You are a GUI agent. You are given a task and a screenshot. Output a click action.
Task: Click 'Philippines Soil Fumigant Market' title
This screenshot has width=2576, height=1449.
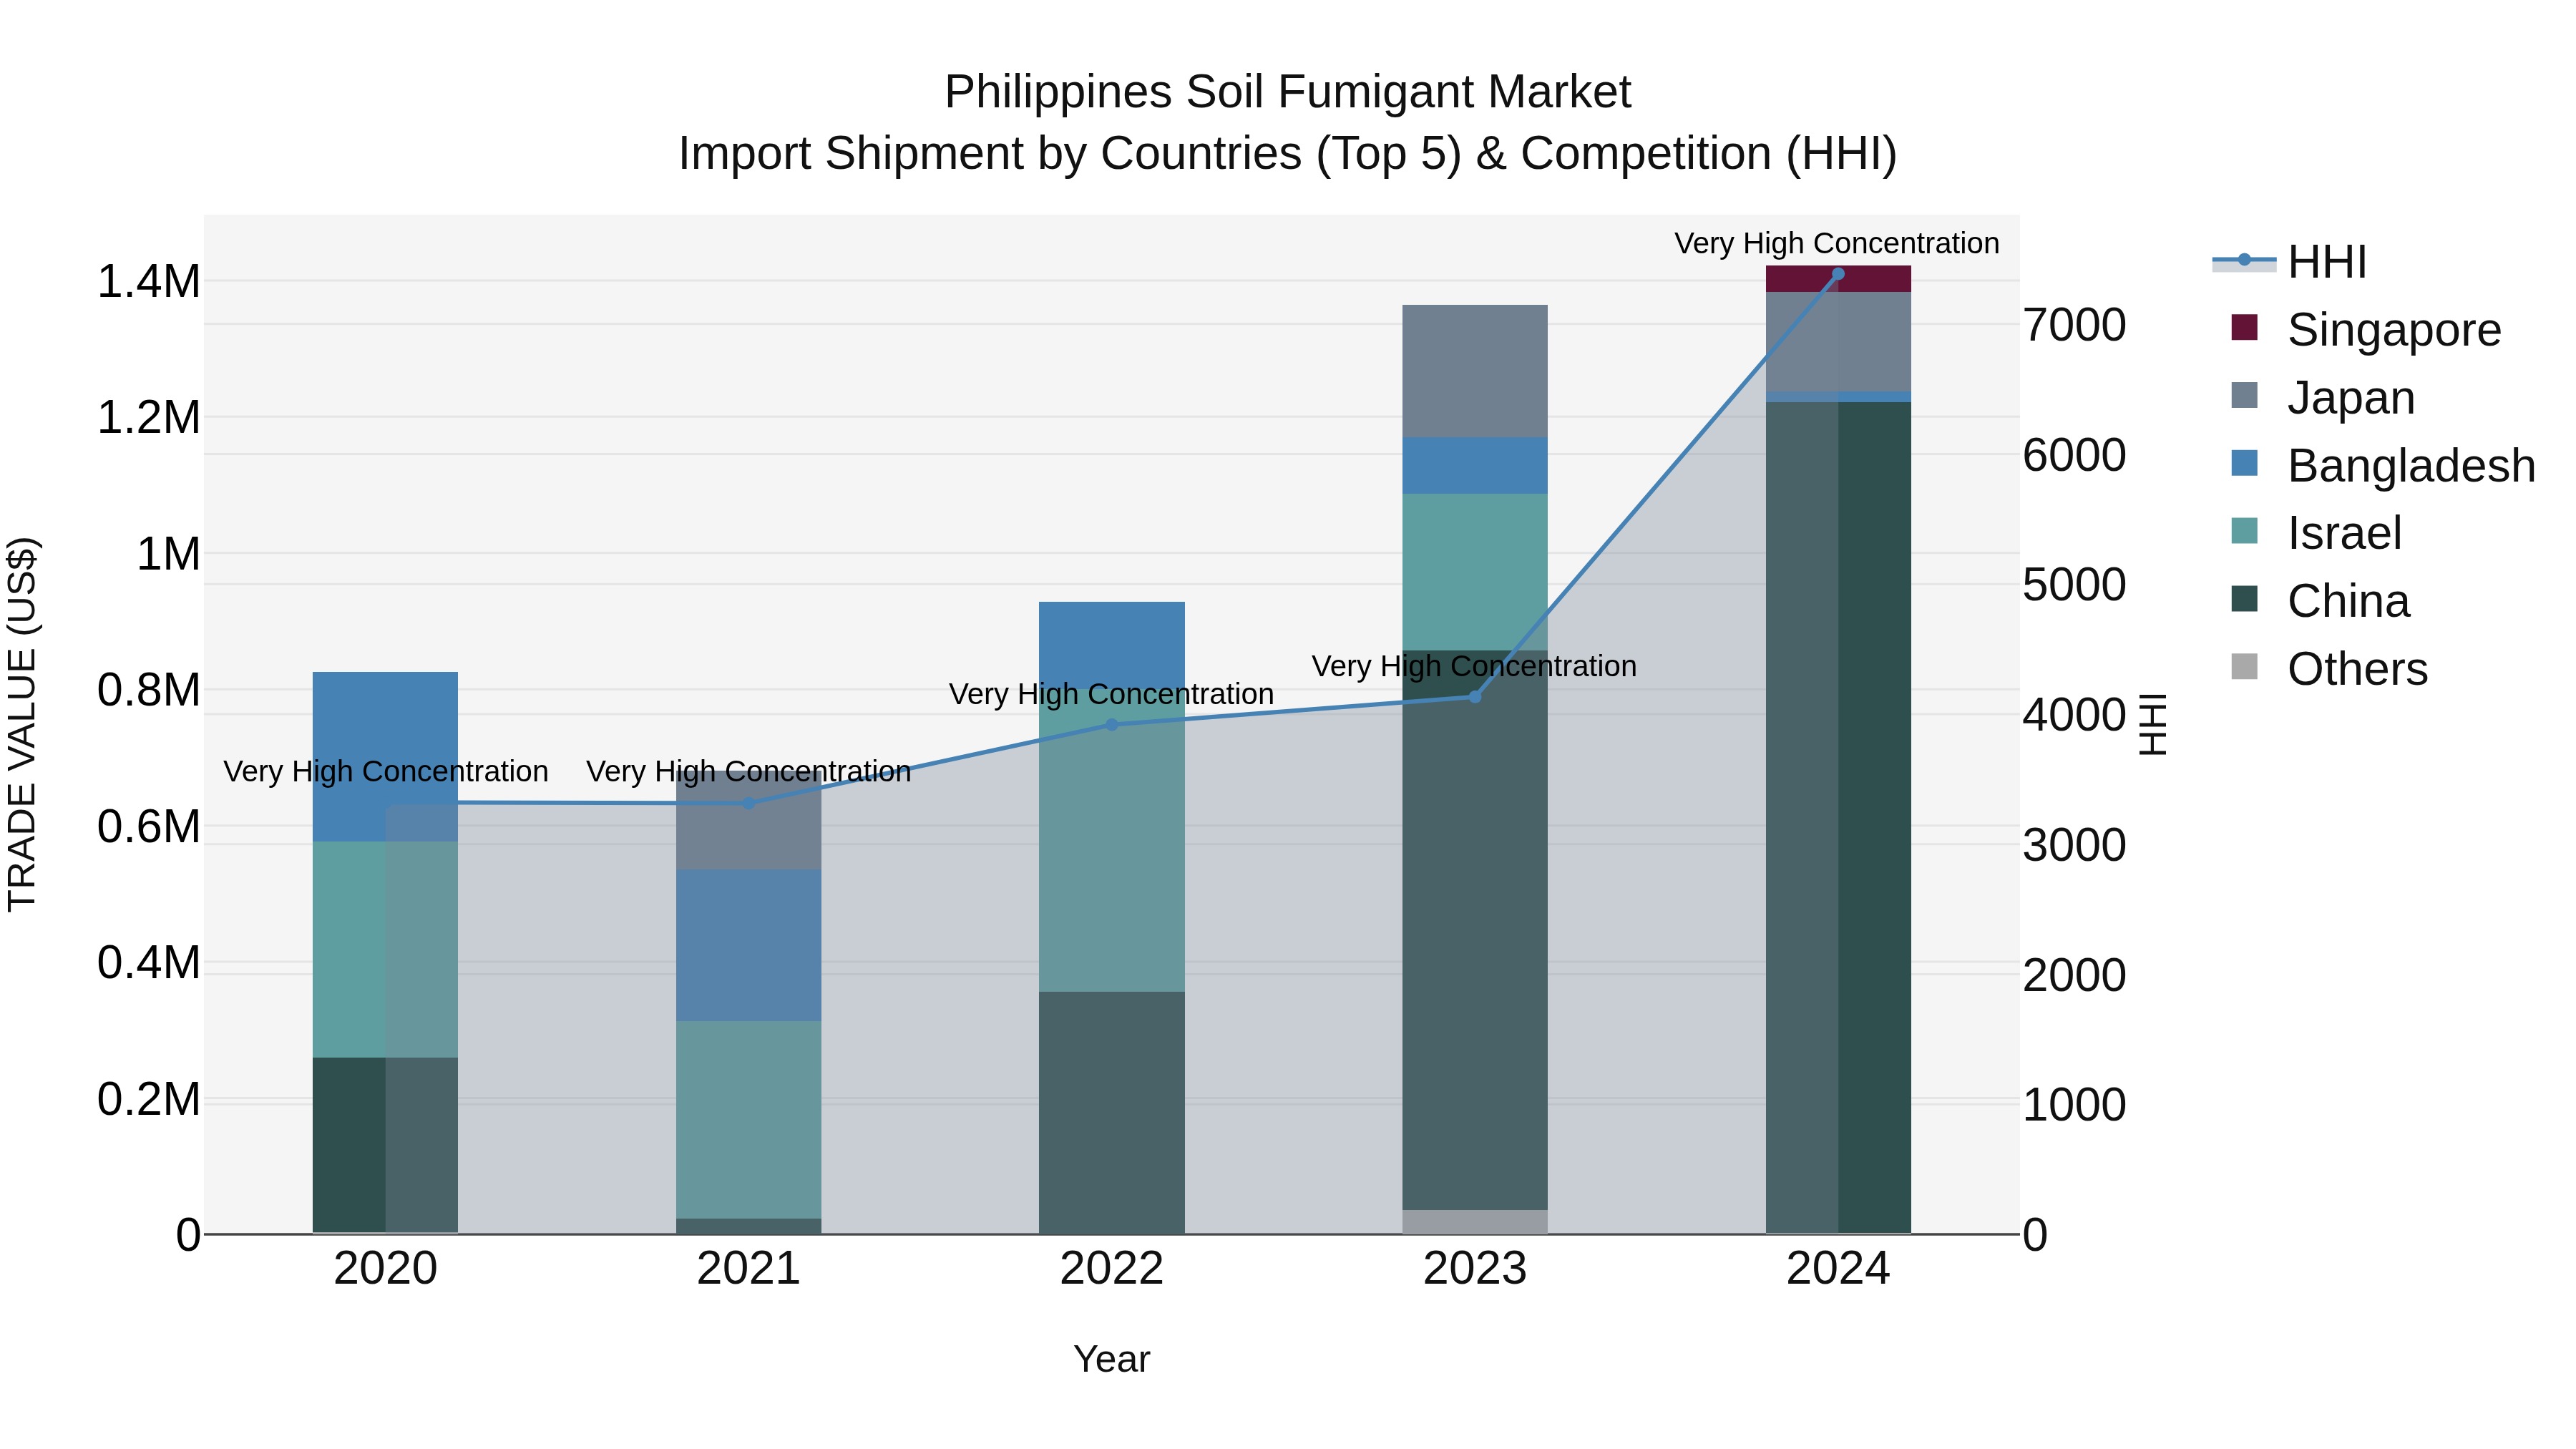point(1288,92)
